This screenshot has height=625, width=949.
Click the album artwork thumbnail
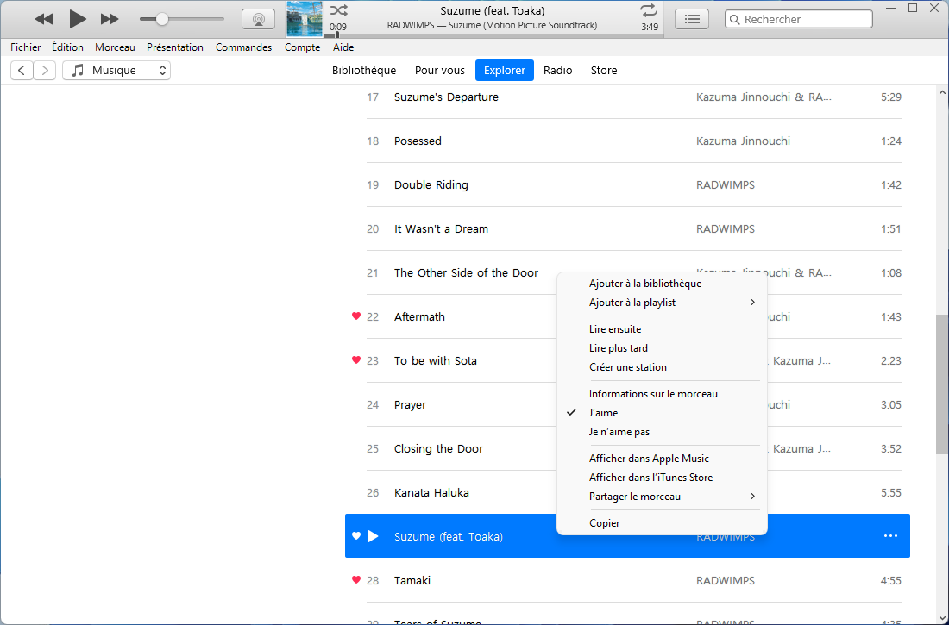305,19
